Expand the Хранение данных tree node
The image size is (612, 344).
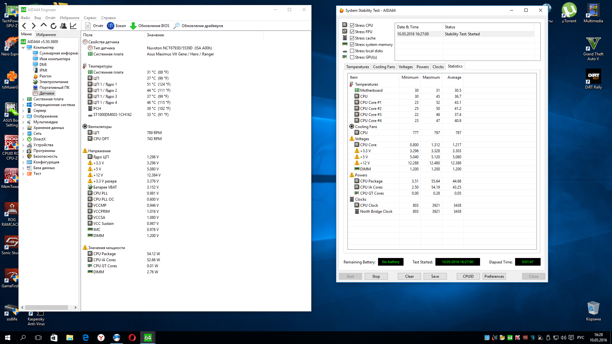point(23,128)
